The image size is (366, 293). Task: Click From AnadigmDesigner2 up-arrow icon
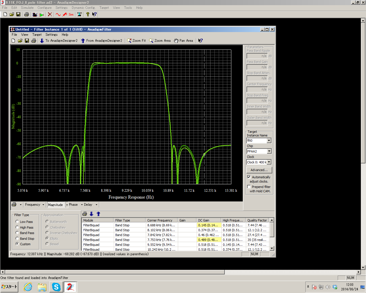pos(83,41)
